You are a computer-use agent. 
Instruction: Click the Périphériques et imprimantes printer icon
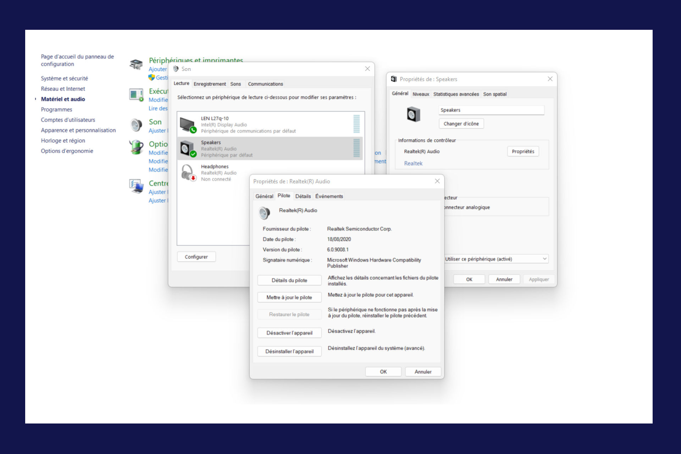pos(136,64)
